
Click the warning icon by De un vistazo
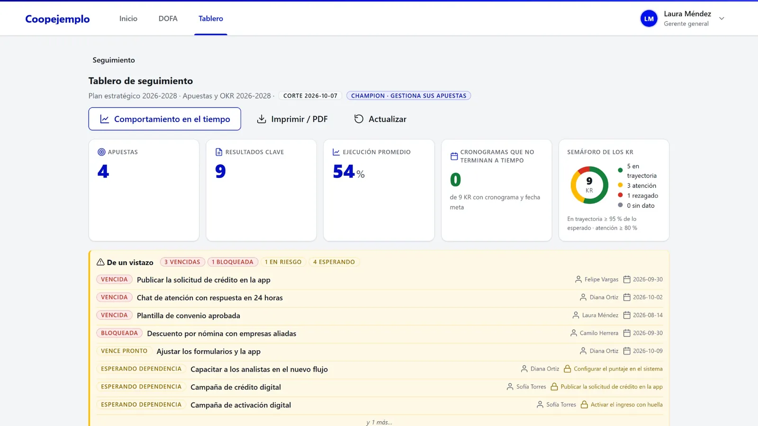pyautogui.click(x=100, y=262)
